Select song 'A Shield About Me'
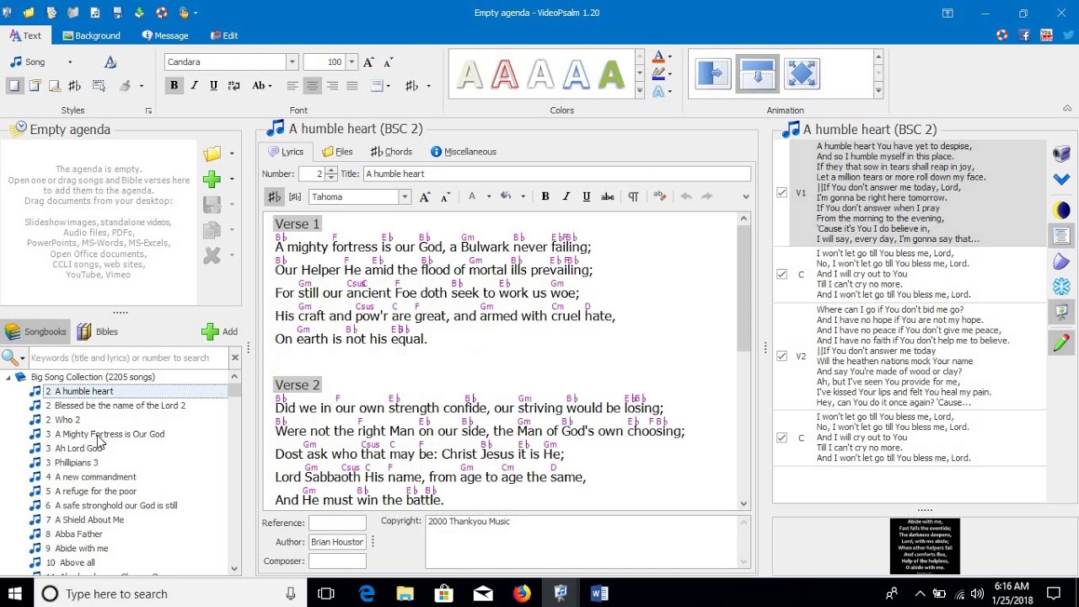This screenshot has height=607, width=1079. click(89, 520)
